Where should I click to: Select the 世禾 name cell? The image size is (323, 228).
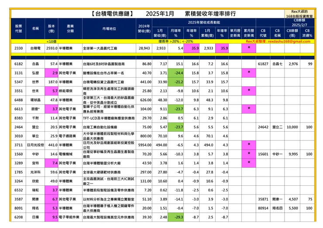(35, 91)
